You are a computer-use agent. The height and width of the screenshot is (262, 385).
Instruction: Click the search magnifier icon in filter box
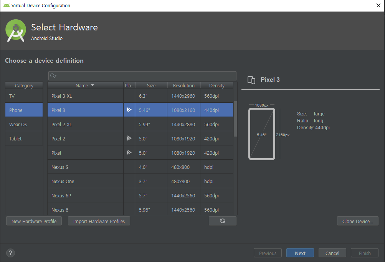point(53,76)
